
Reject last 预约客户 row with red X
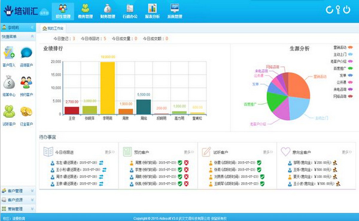[x=186, y=184]
